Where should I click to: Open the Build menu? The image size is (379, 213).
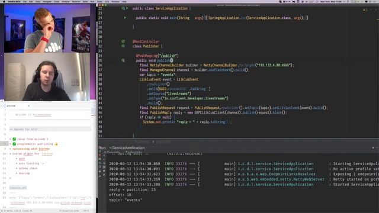[85, 1]
